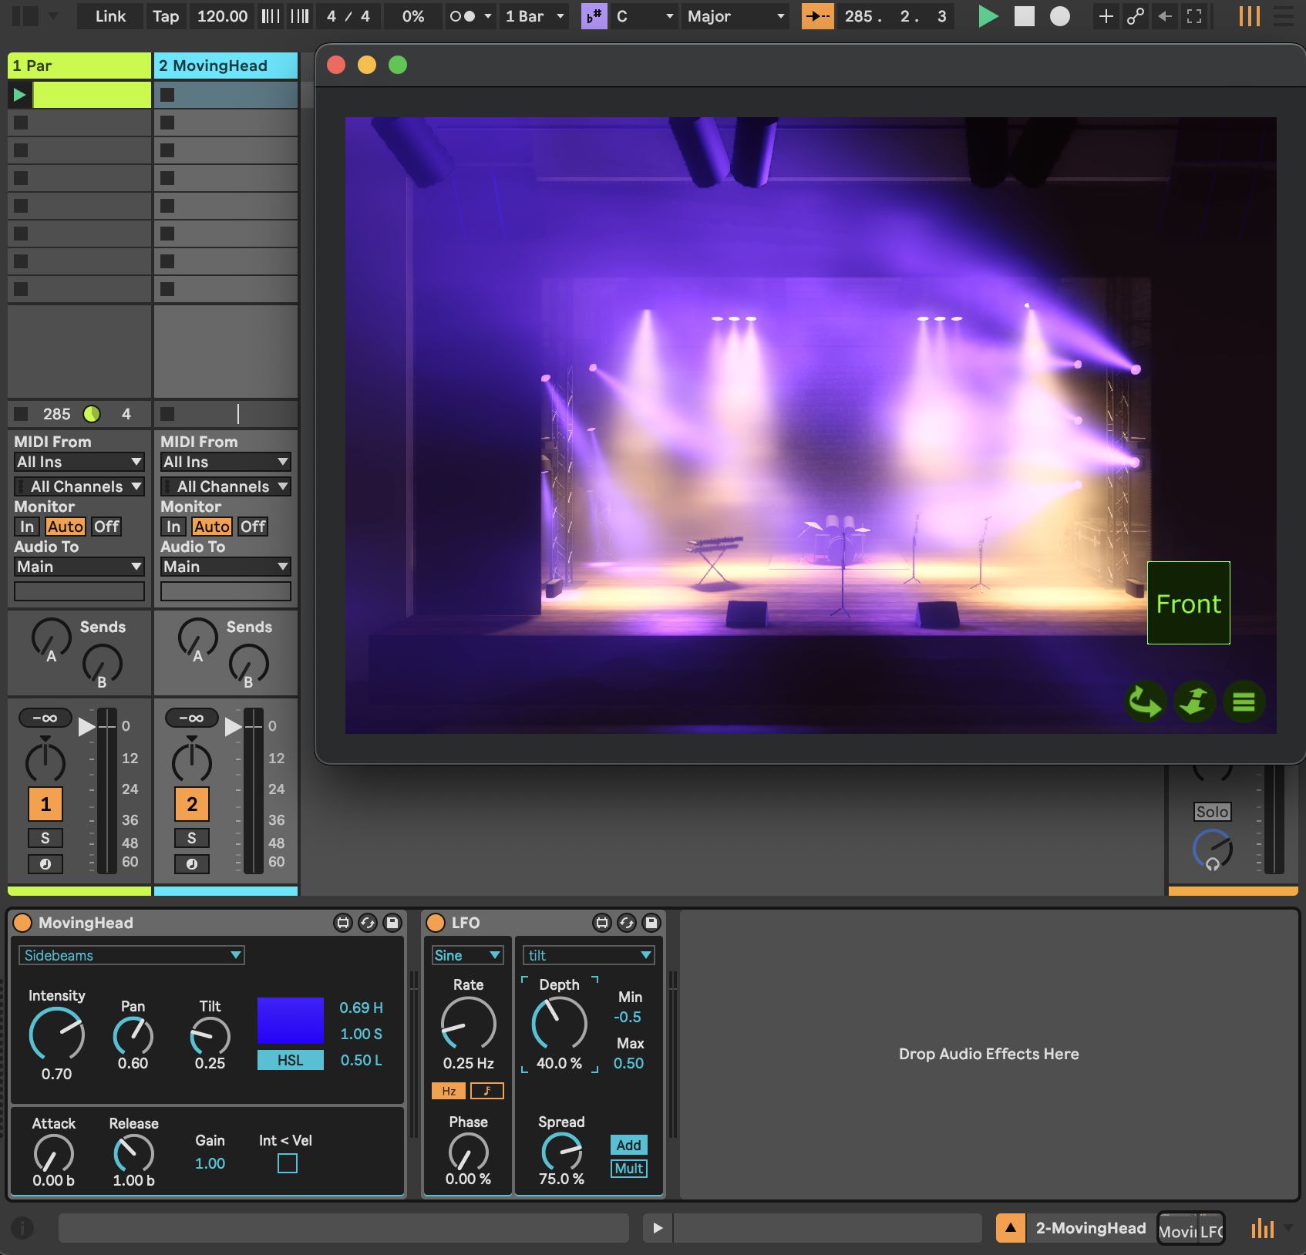
Task: Arm the transport Record button
Action: (1060, 16)
